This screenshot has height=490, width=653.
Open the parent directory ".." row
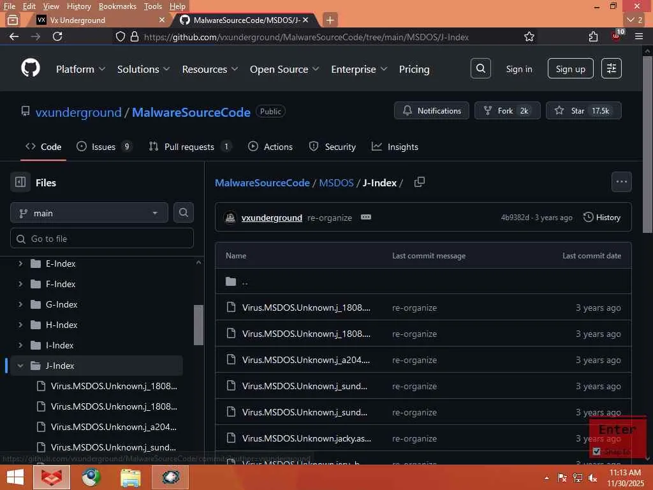tap(423, 281)
